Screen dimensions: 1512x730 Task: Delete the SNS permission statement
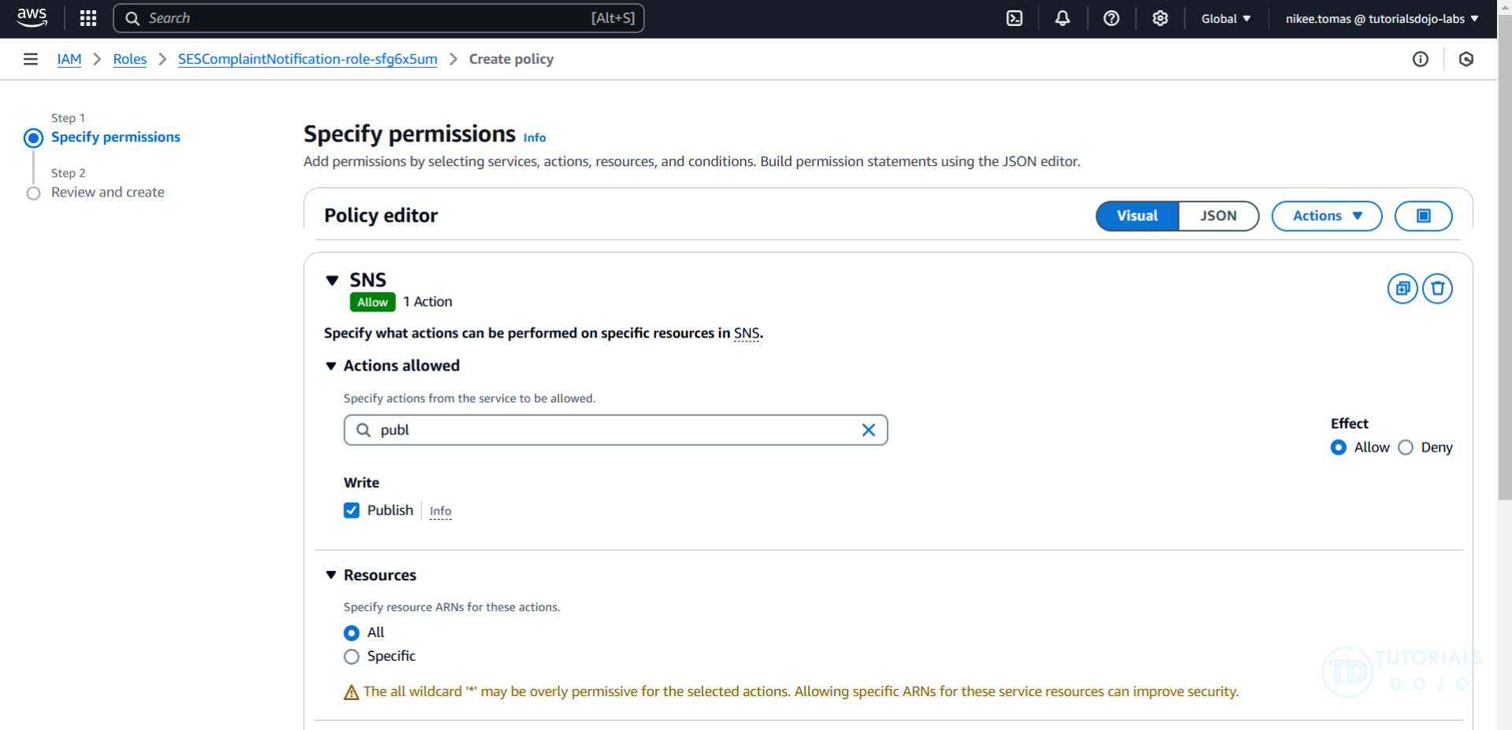tap(1437, 289)
